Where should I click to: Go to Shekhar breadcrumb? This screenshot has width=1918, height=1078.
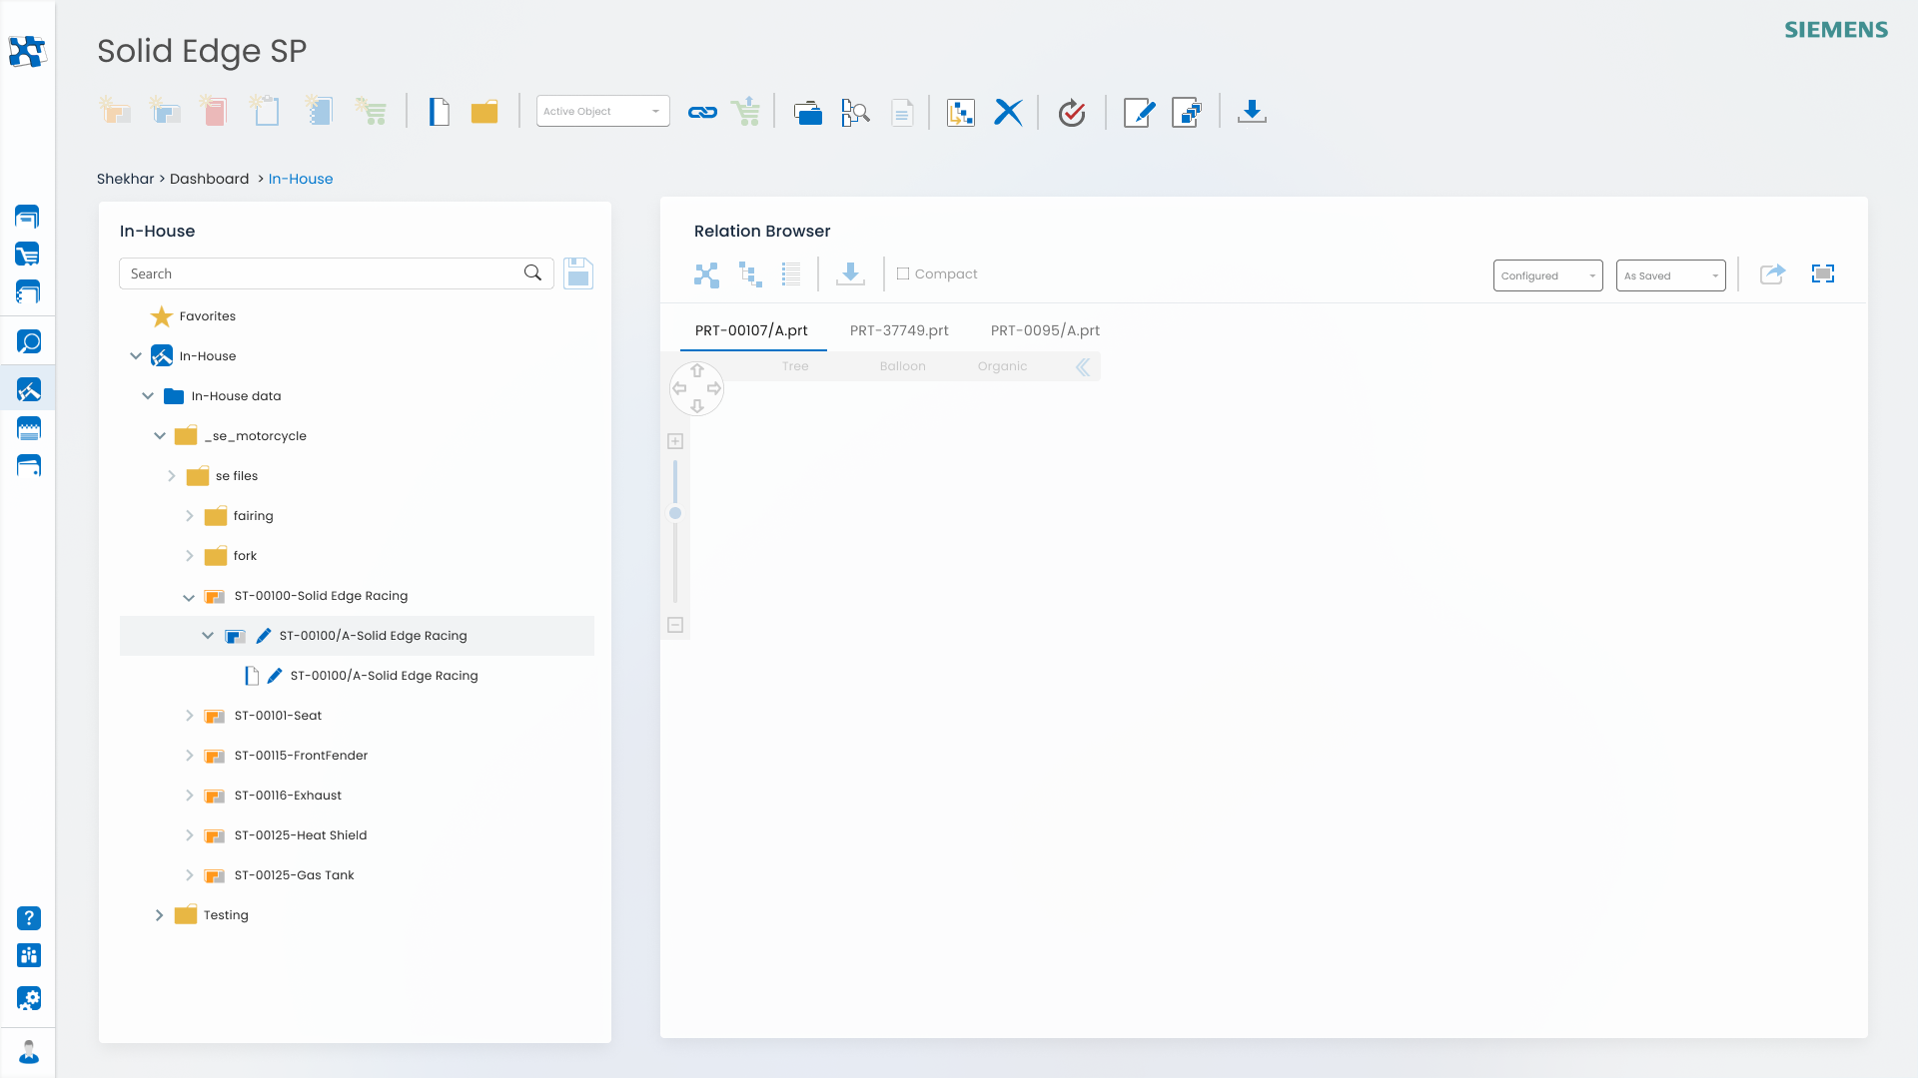[126, 179]
